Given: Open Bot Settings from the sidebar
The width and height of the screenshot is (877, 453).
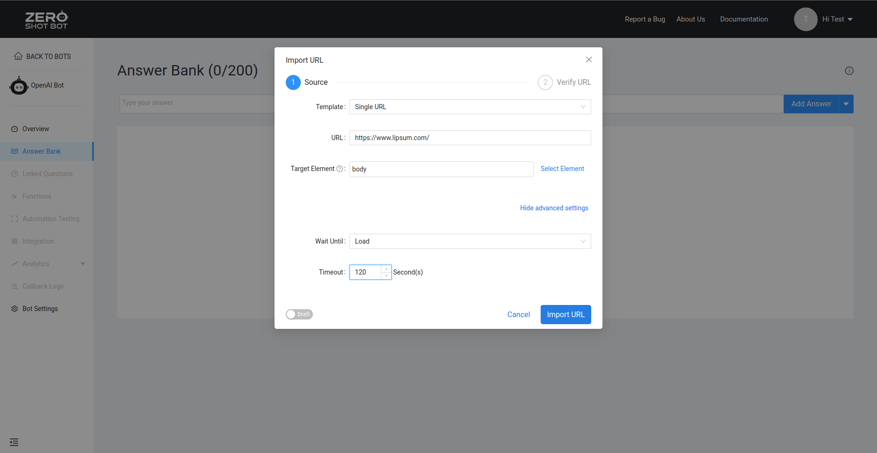Looking at the screenshot, I should (x=40, y=308).
